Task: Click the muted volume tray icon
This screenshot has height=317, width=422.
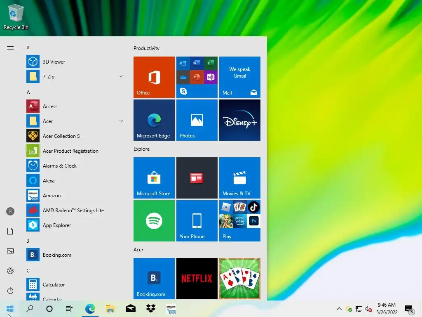Action: point(368,309)
